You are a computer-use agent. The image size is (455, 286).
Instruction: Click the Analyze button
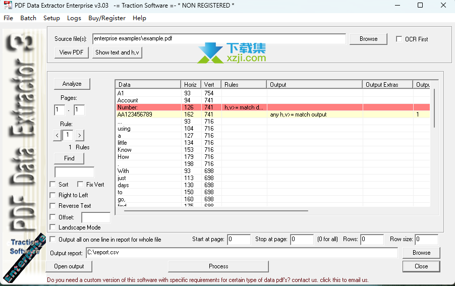click(72, 84)
